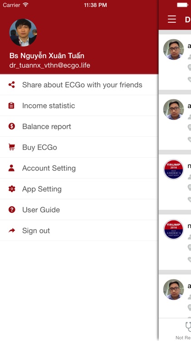Tap the share icon beside ECGo sharing
Screen dimensions: 191x341
click(x=12, y=85)
